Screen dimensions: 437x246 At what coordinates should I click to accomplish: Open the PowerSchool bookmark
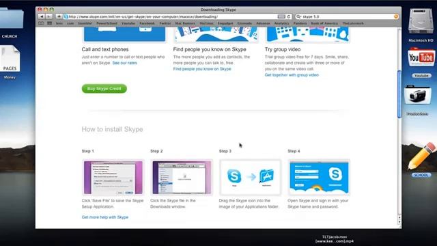[x=107, y=23]
